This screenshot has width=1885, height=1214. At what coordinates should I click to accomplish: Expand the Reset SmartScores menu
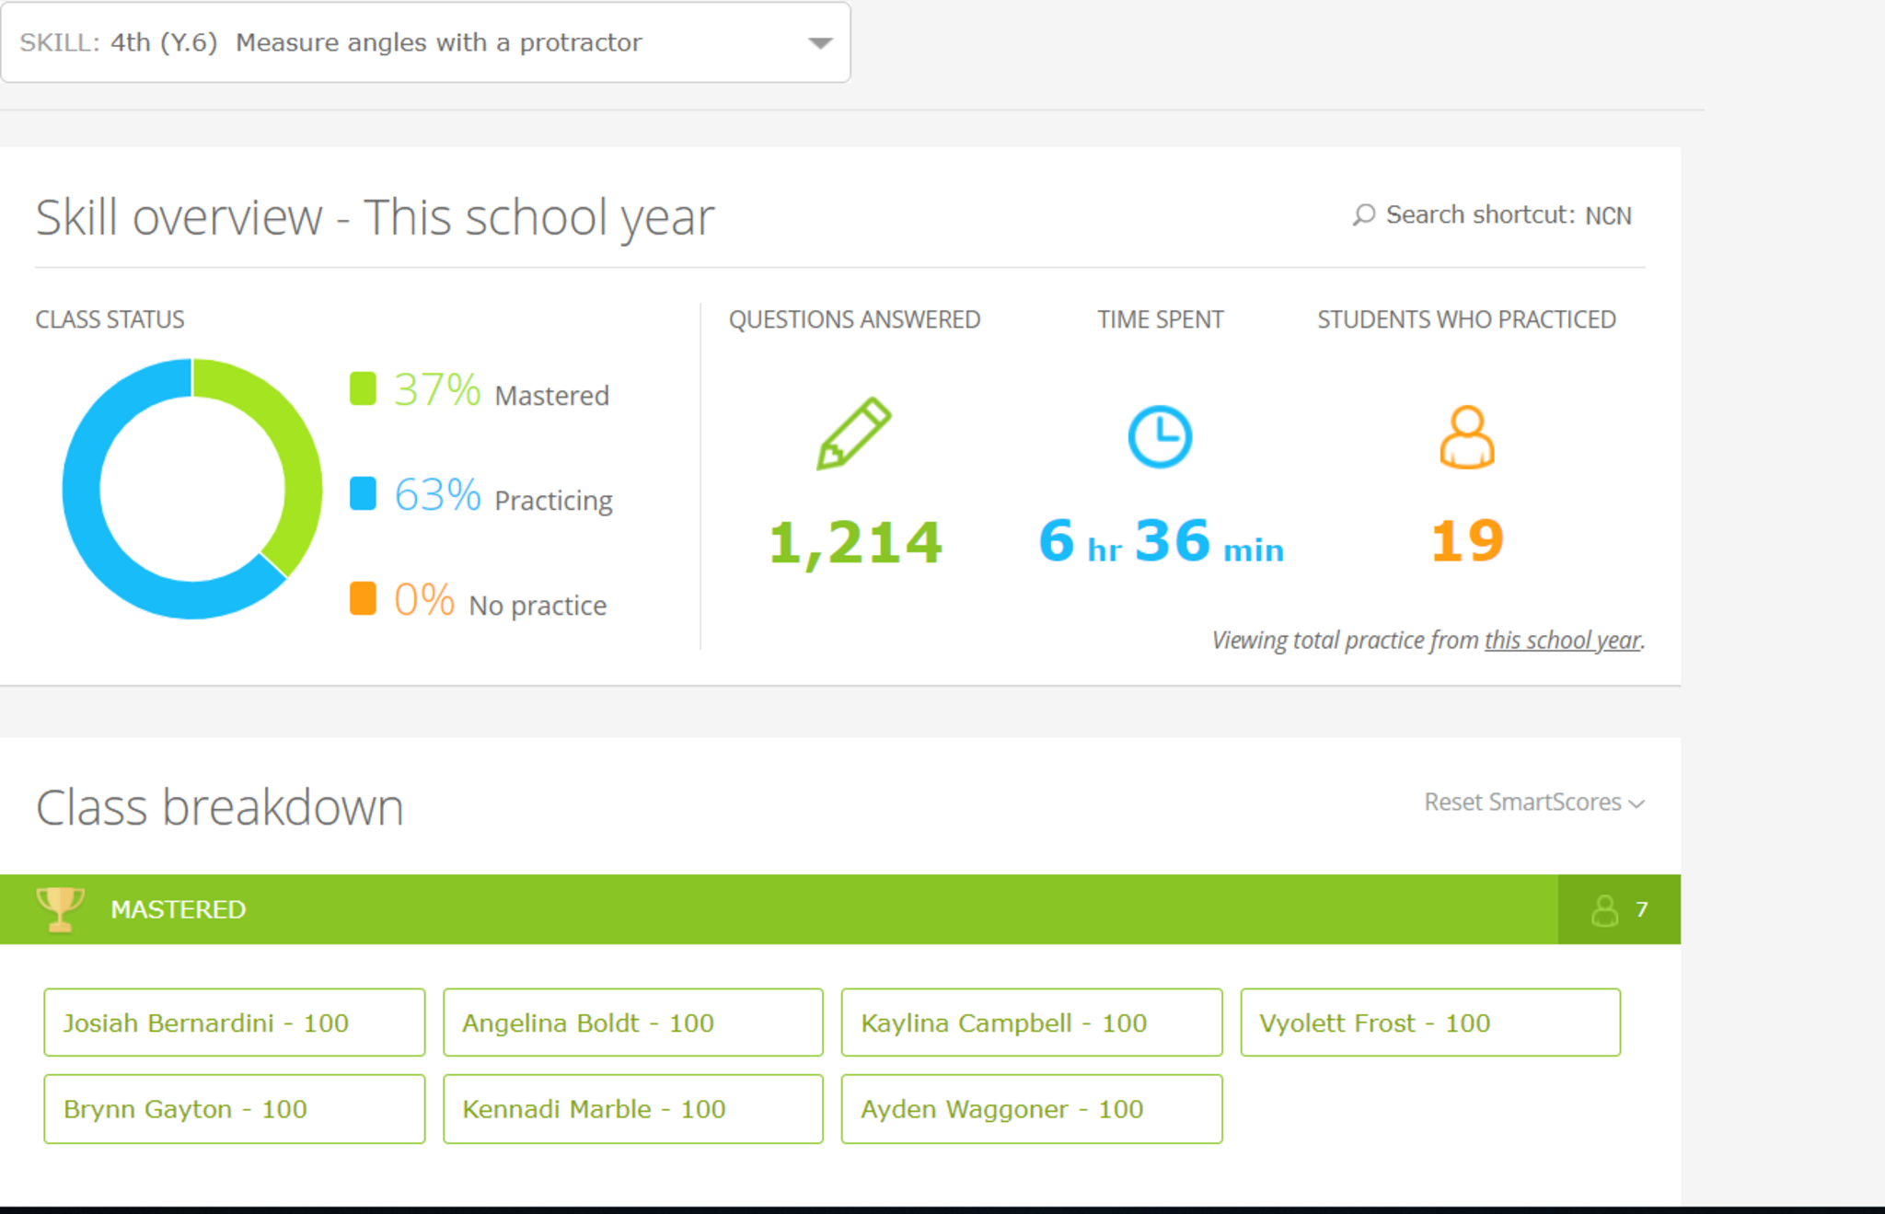[x=1533, y=803]
